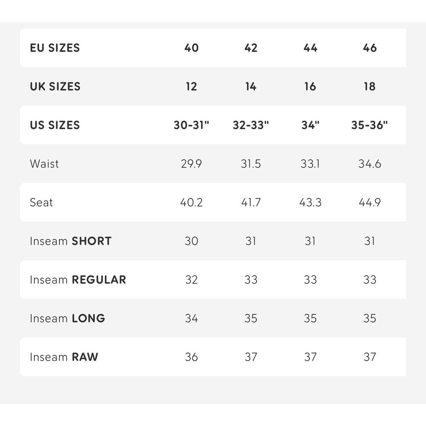Image resolution: width=426 pixels, height=426 pixels.
Task: Select EU size 40 column header
Action: pos(191,48)
